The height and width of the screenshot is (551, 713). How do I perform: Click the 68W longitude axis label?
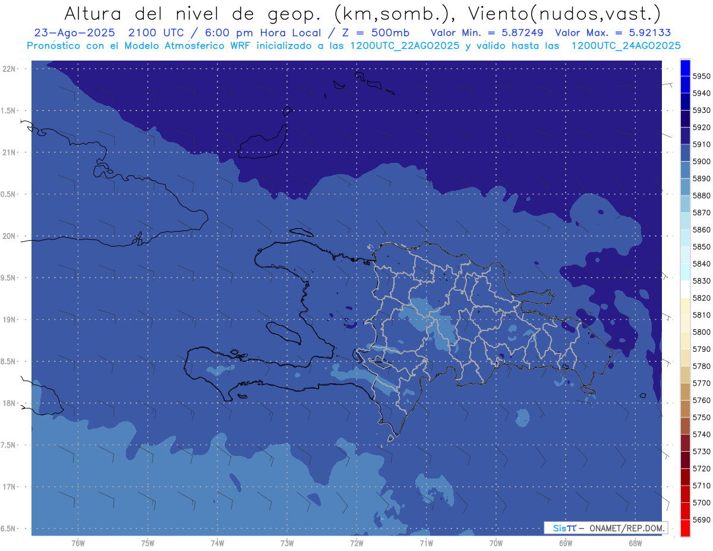pos(635,543)
